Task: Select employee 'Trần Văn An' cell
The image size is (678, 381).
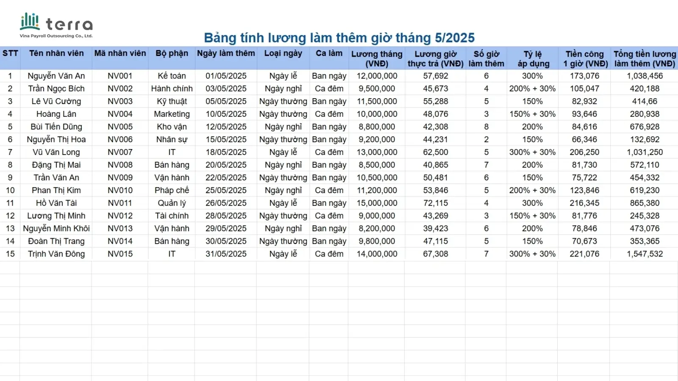Action: (x=56, y=177)
